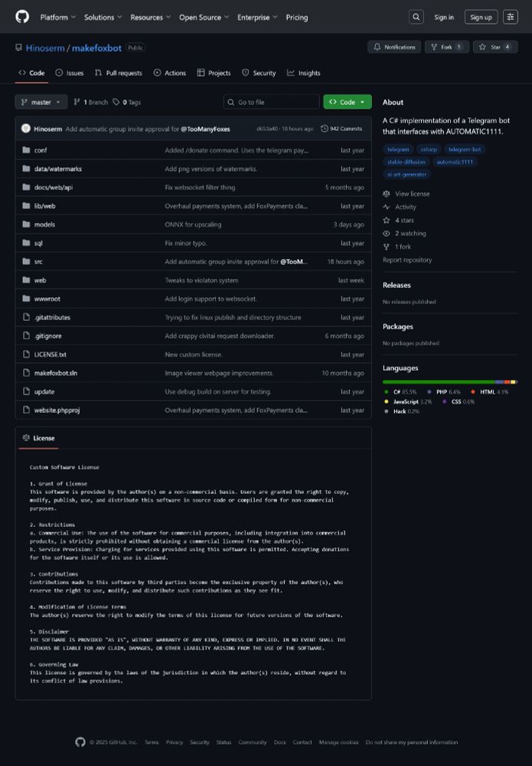532x766 pixels.
Task: Click the repository icon beside Hinoserm
Action: (18, 47)
